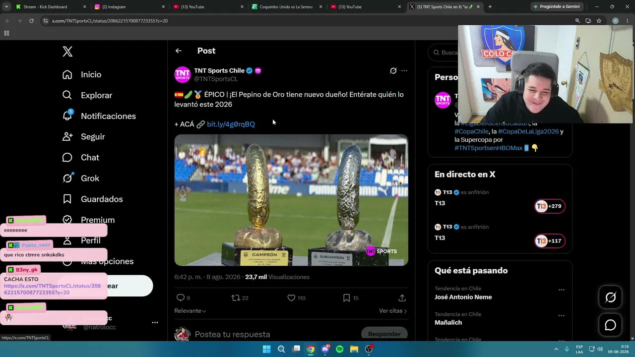The width and height of the screenshot is (635, 357).
Task: Open account switcher three-dot menu
Action: (x=155, y=323)
